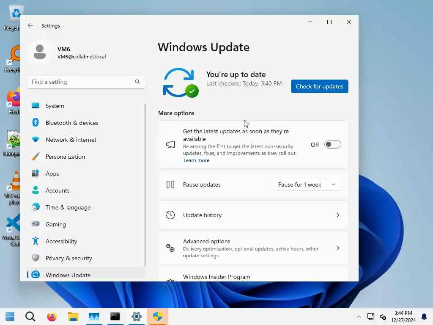The height and width of the screenshot is (325, 433).
Task: Click the Apps icon in sidebar
Action: click(36, 173)
